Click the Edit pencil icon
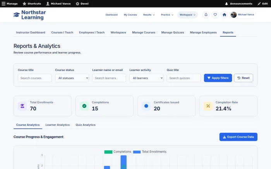Screen dimensions: 271x169 (259, 3)
